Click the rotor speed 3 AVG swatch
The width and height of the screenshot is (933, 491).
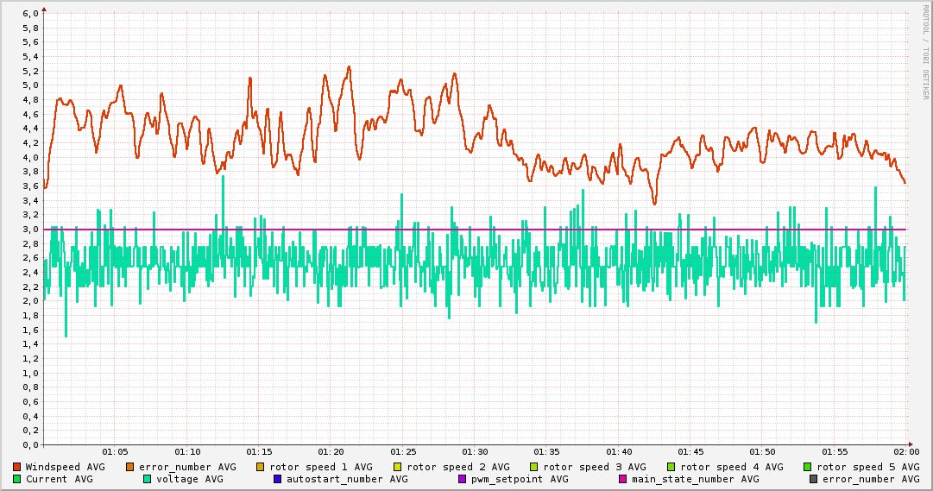[534, 467]
